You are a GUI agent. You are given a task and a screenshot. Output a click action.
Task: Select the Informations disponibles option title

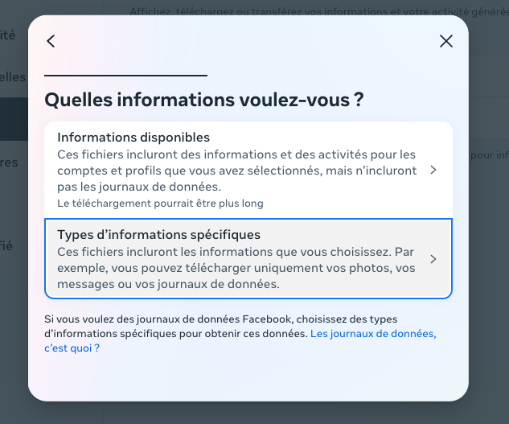(133, 138)
